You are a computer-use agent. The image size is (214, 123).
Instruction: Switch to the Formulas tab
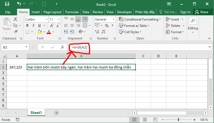tap(72, 12)
